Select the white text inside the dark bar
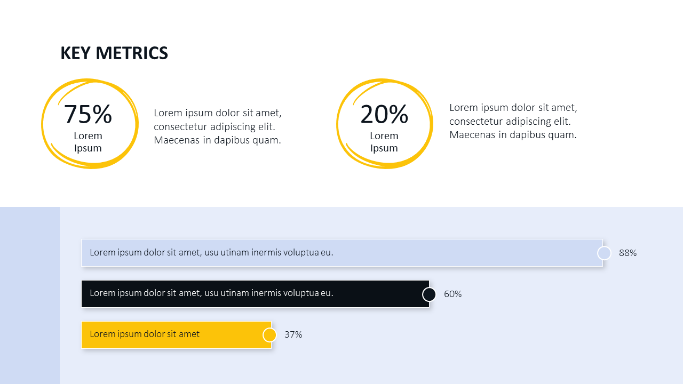Screen dimensions: 683x384 211,293
